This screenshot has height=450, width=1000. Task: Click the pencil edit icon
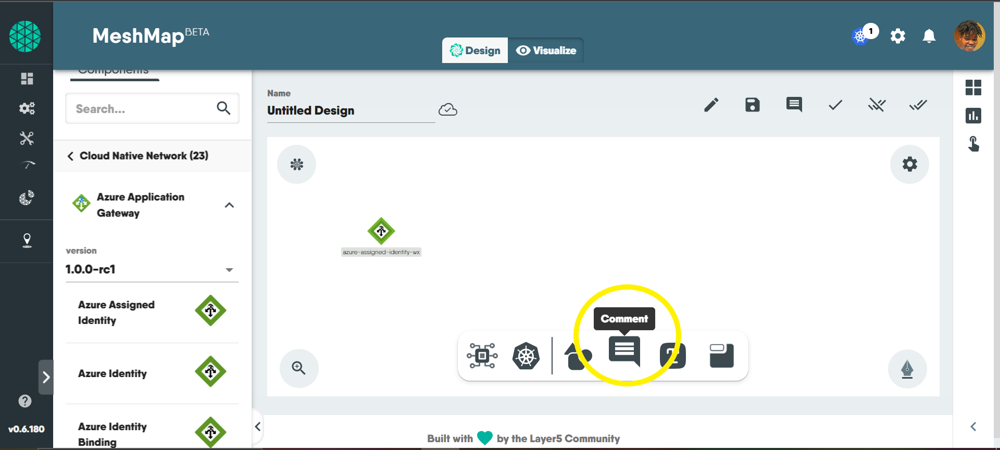coord(711,105)
